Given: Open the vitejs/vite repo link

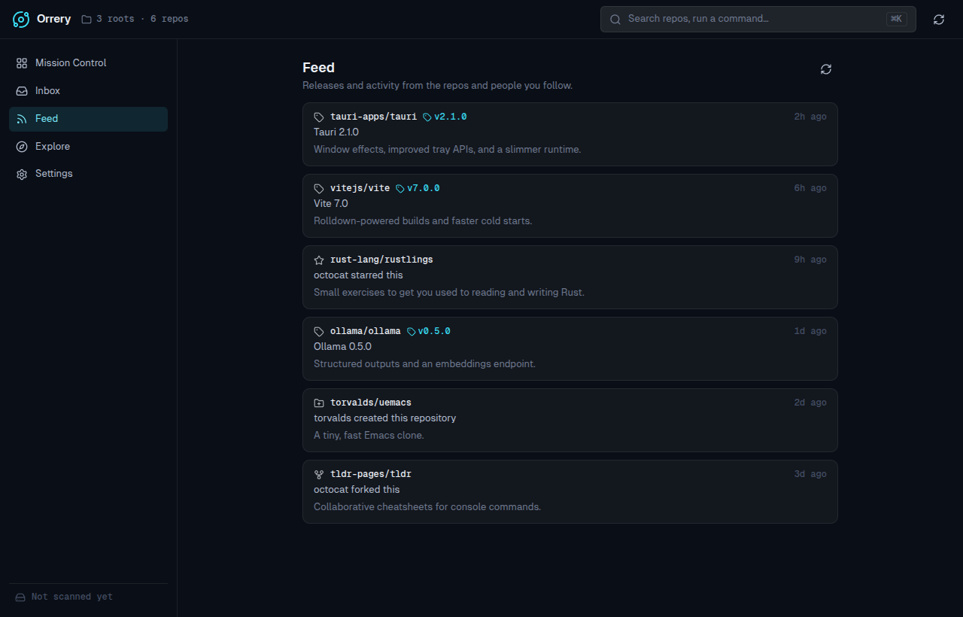Looking at the screenshot, I should tap(360, 188).
